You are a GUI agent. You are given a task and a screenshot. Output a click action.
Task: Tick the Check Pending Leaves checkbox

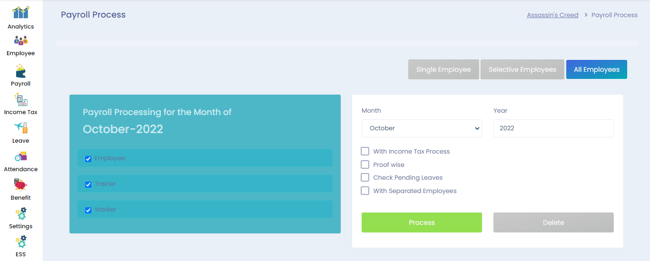(365, 177)
